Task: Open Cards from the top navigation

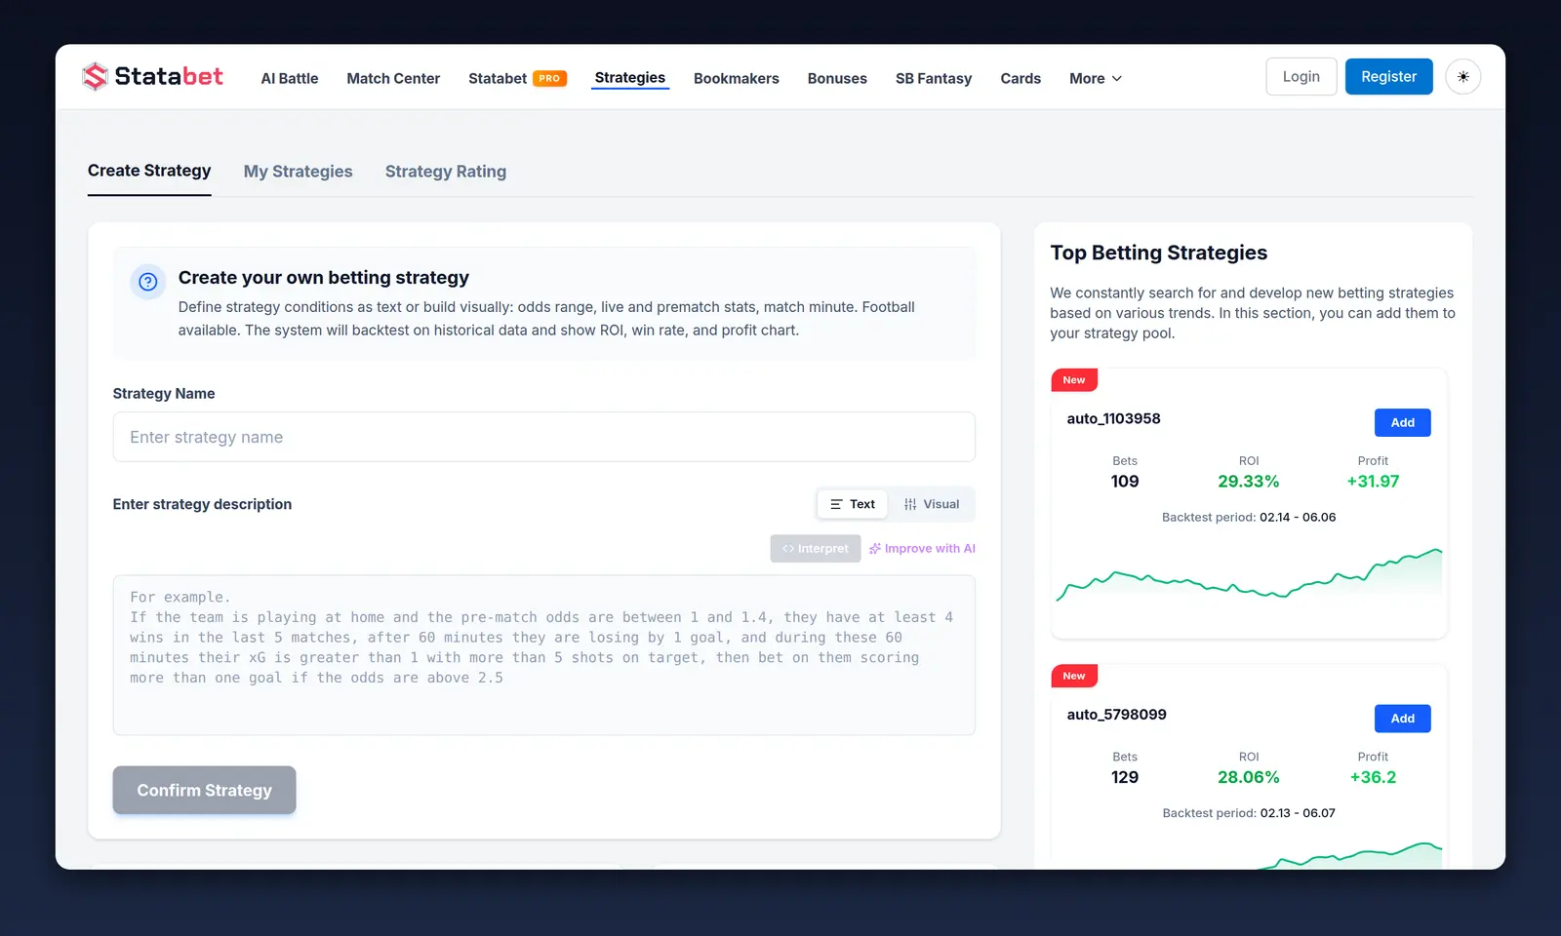Action: tap(1021, 78)
